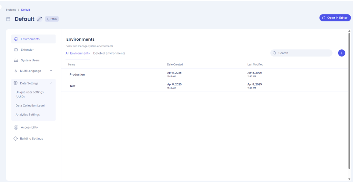Open Data Collection Level settings

coord(30,105)
